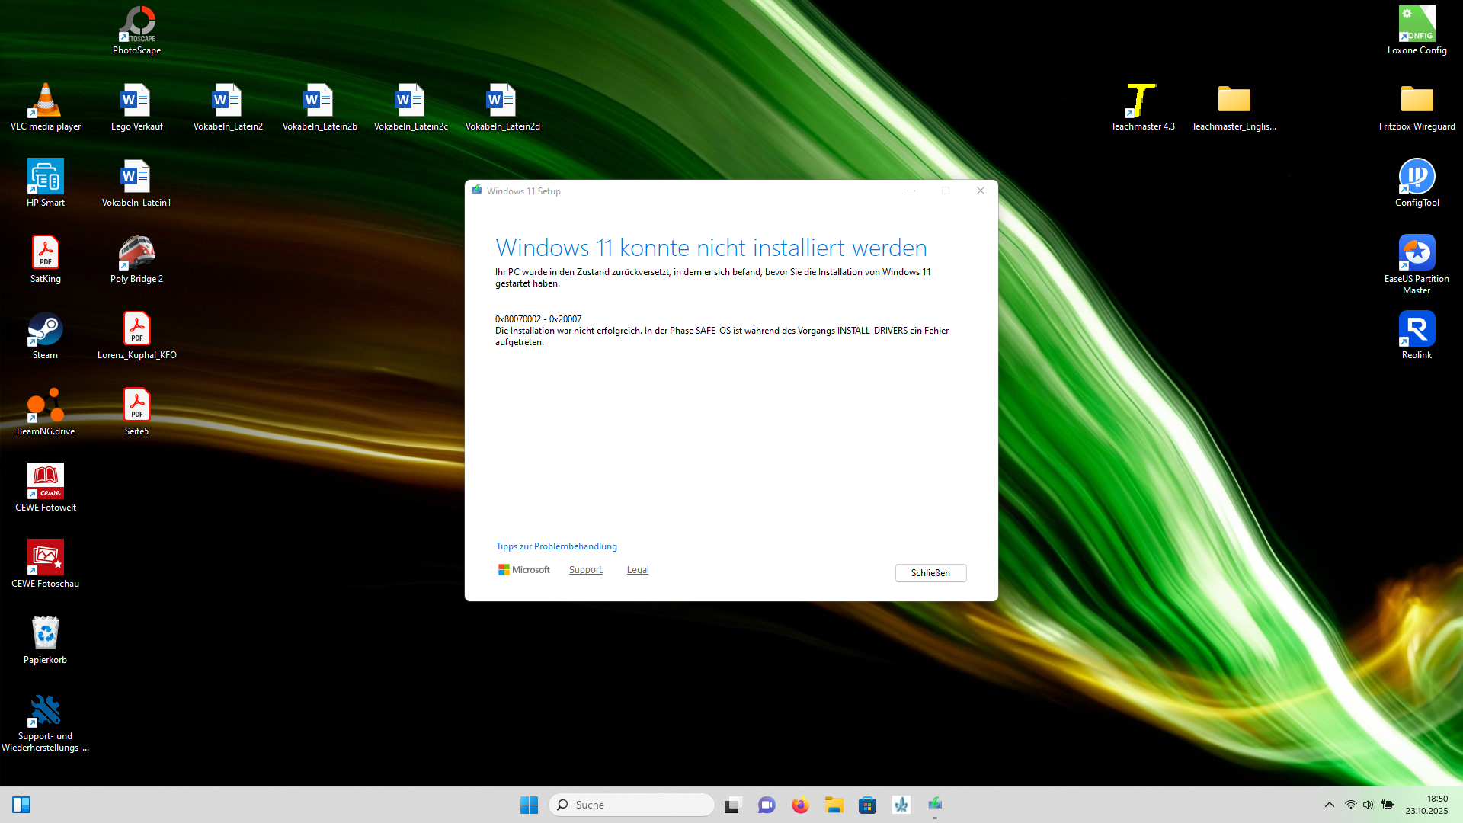This screenshot has width=1463, height=823.
Task: Open the Support link in Setup dialog
Action: (585, 570)
